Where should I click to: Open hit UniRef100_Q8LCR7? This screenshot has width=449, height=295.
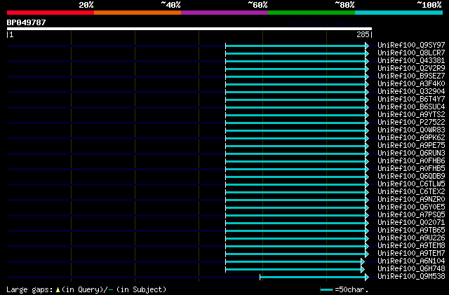(x=411, y=53)
